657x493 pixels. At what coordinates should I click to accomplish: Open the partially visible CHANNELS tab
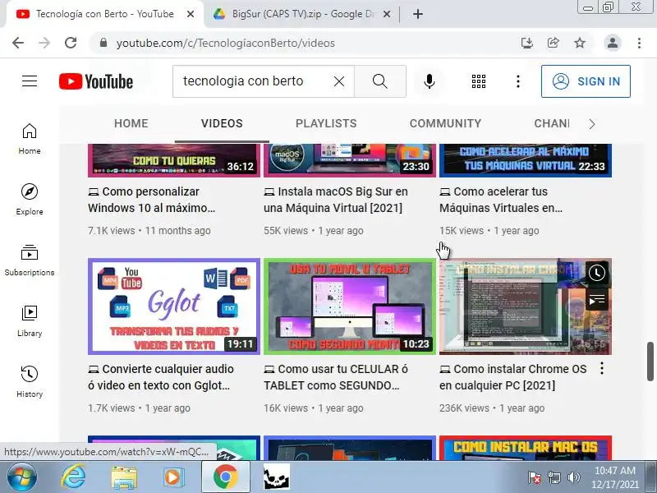click(551, 123)
